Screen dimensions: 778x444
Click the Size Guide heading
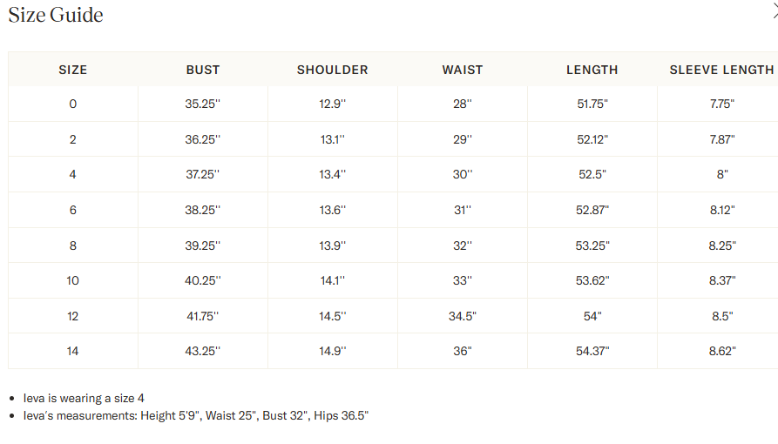[56, 15]
